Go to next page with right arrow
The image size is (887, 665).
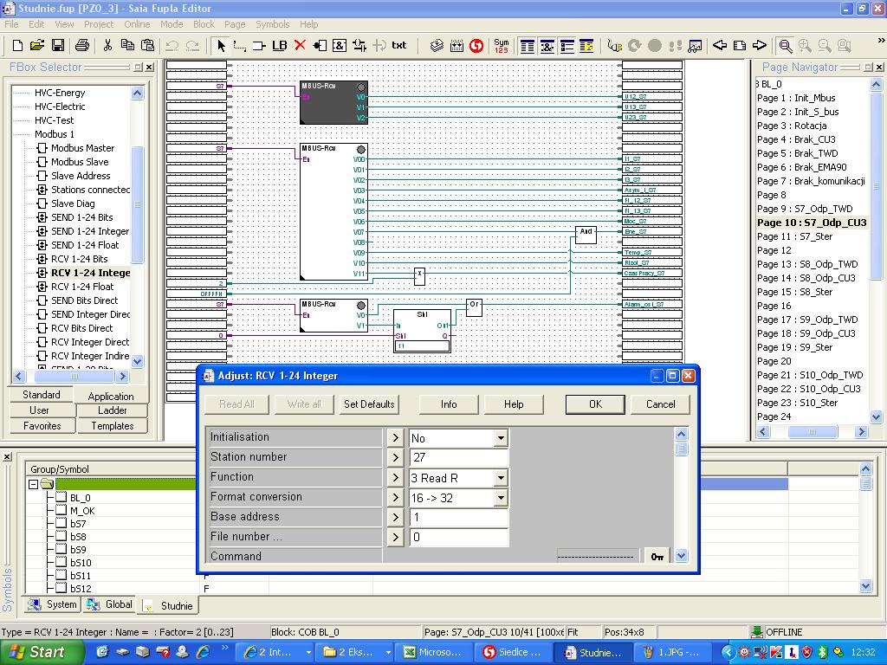(x=759, y=45)
